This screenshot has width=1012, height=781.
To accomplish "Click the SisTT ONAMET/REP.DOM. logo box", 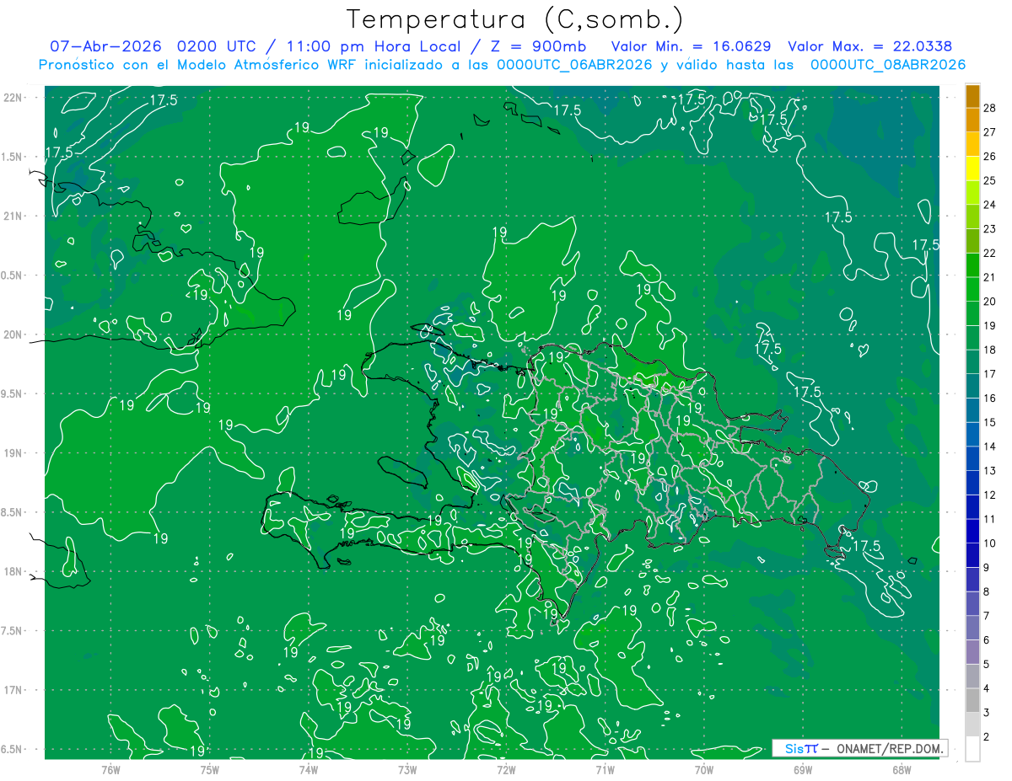I will pyautogui.click(x=859, y=748).
